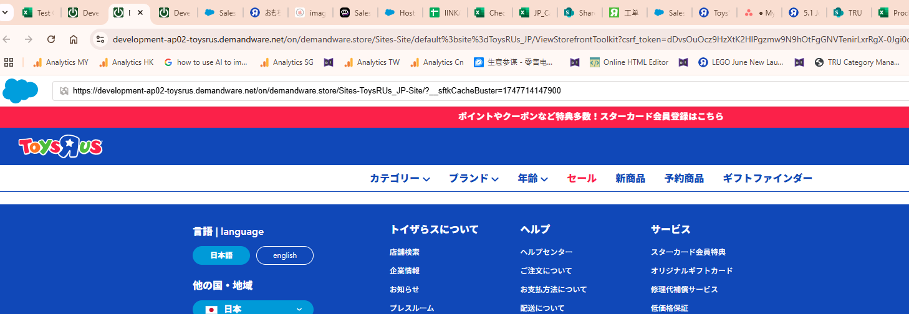Switch to the 'Host' Salesforce tab
The image size is (909, 314).
(400, 12)
